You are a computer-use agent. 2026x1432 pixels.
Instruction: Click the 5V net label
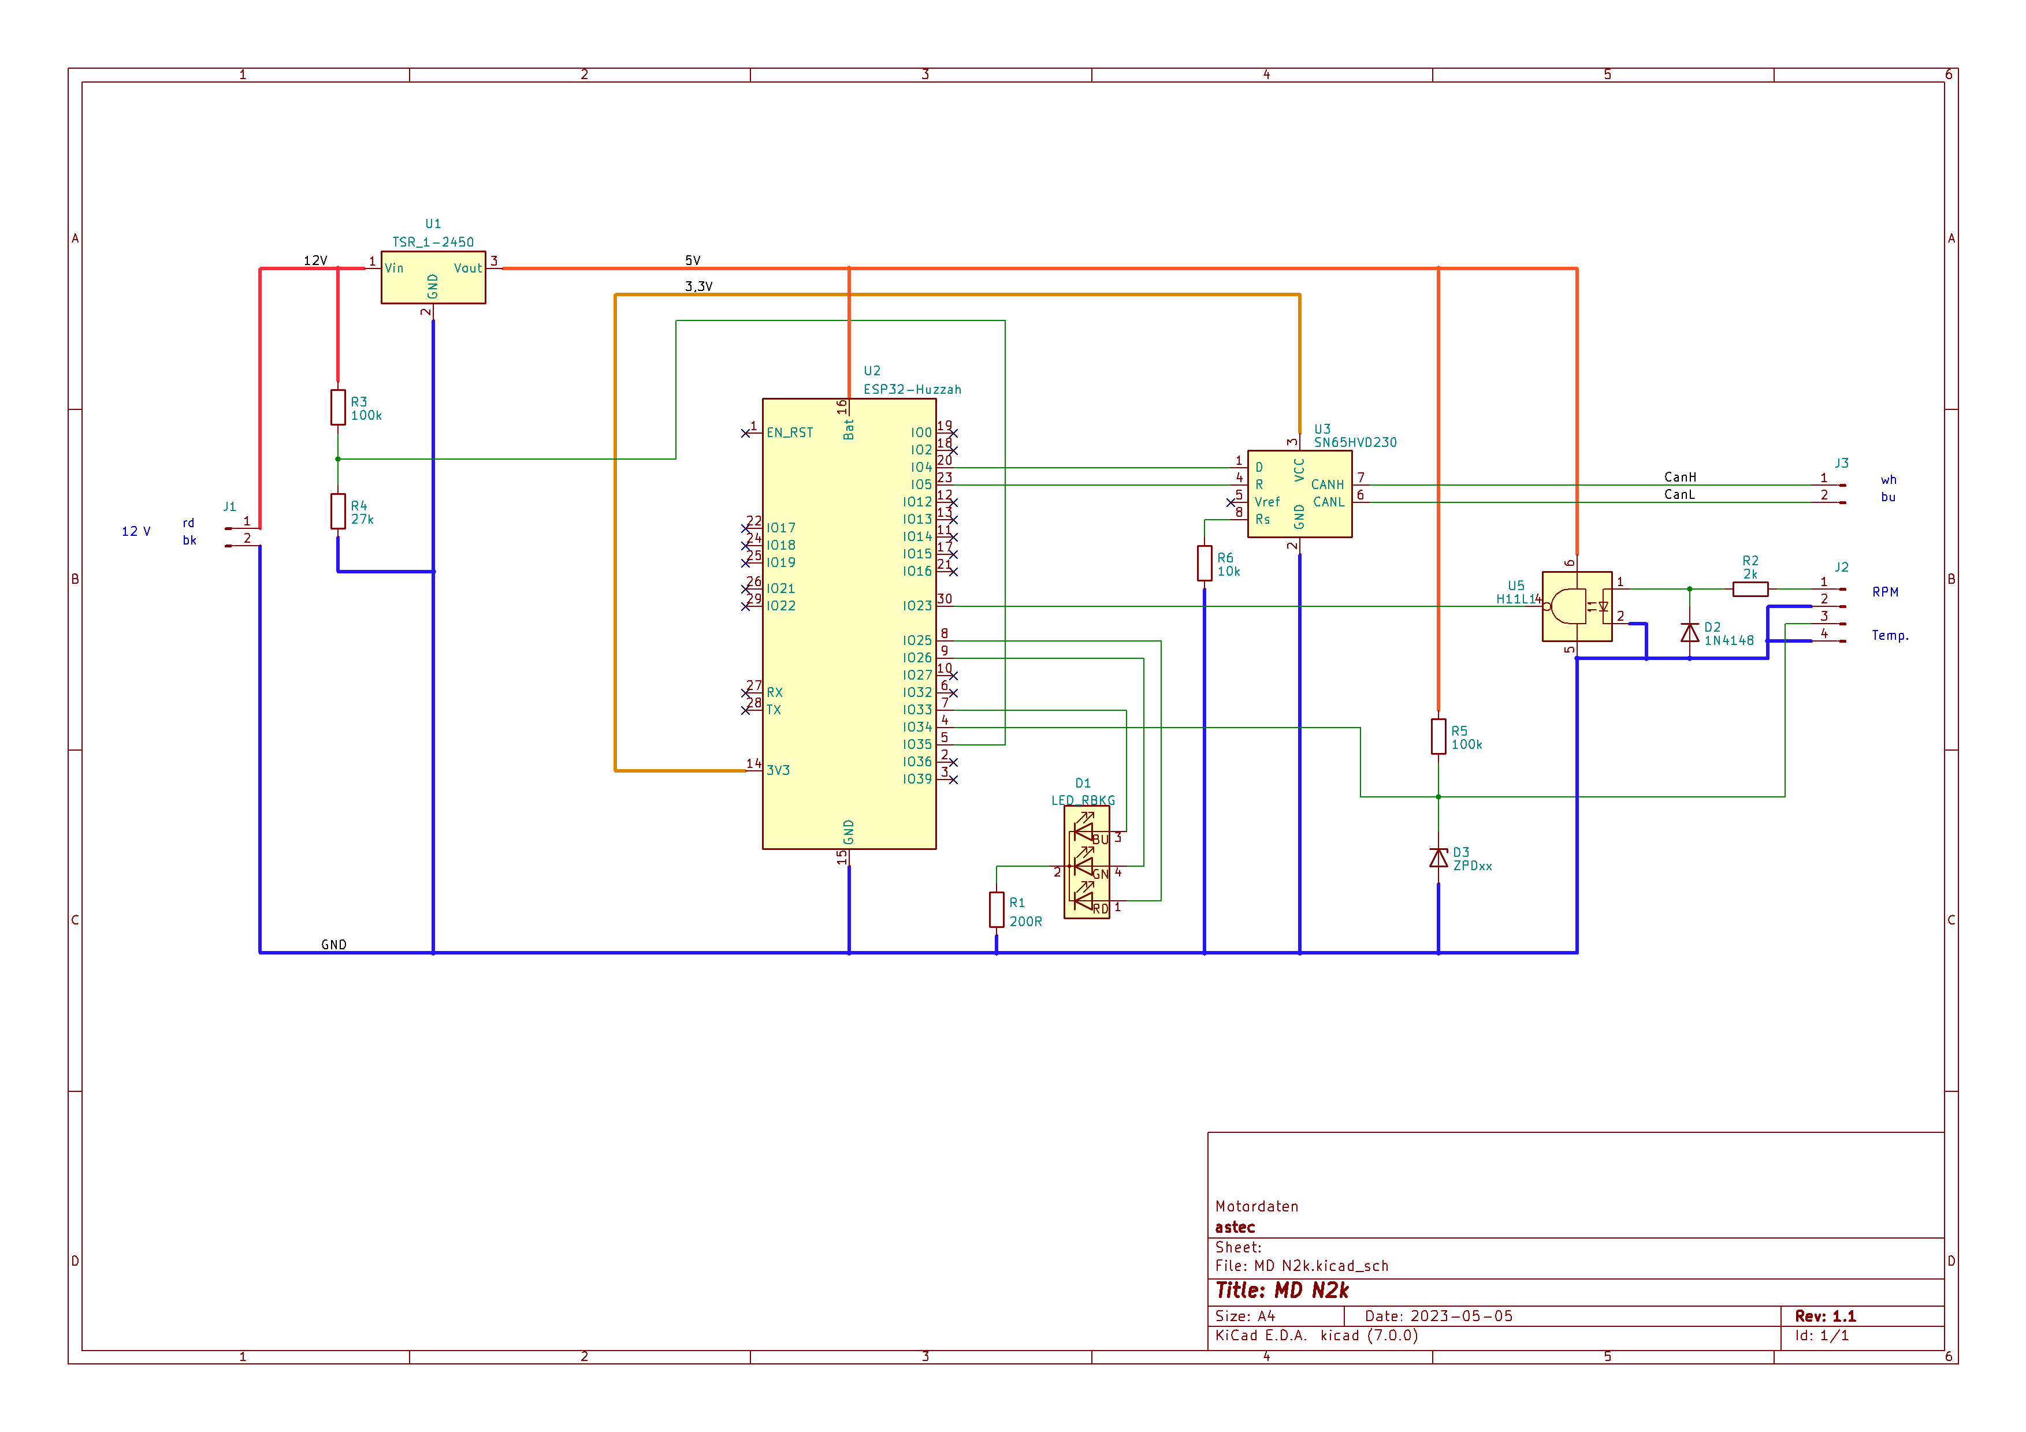(x=693, y=261)
